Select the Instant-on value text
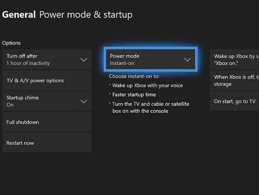 pyautogui.click(x=122, y=63)
